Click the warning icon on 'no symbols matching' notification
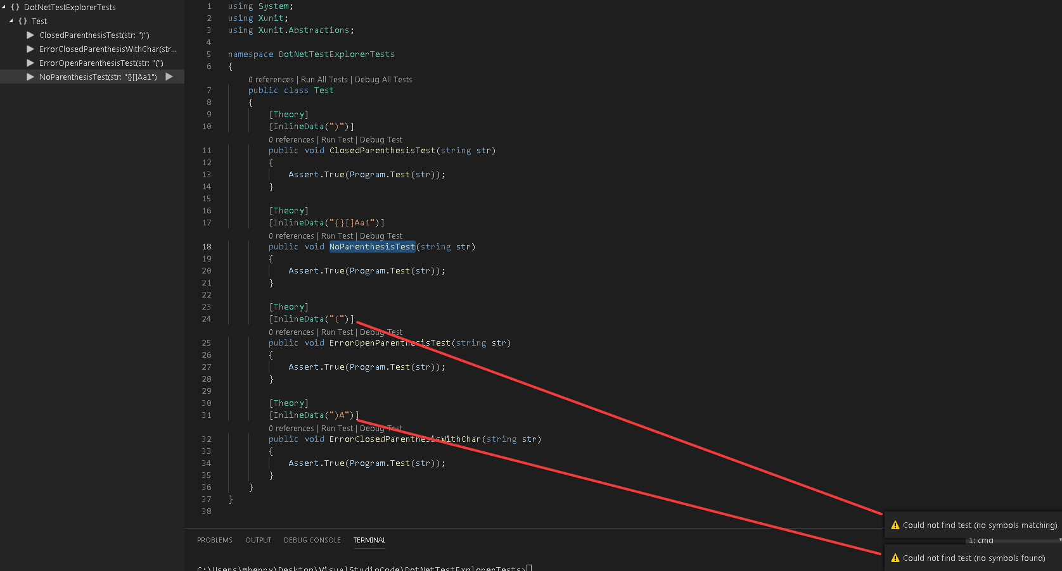 (895, 525)
